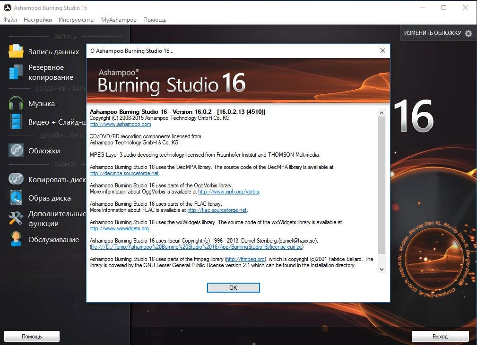Open the Файл menu
Screen dimensions: 477x345
[x=10, y=20]
